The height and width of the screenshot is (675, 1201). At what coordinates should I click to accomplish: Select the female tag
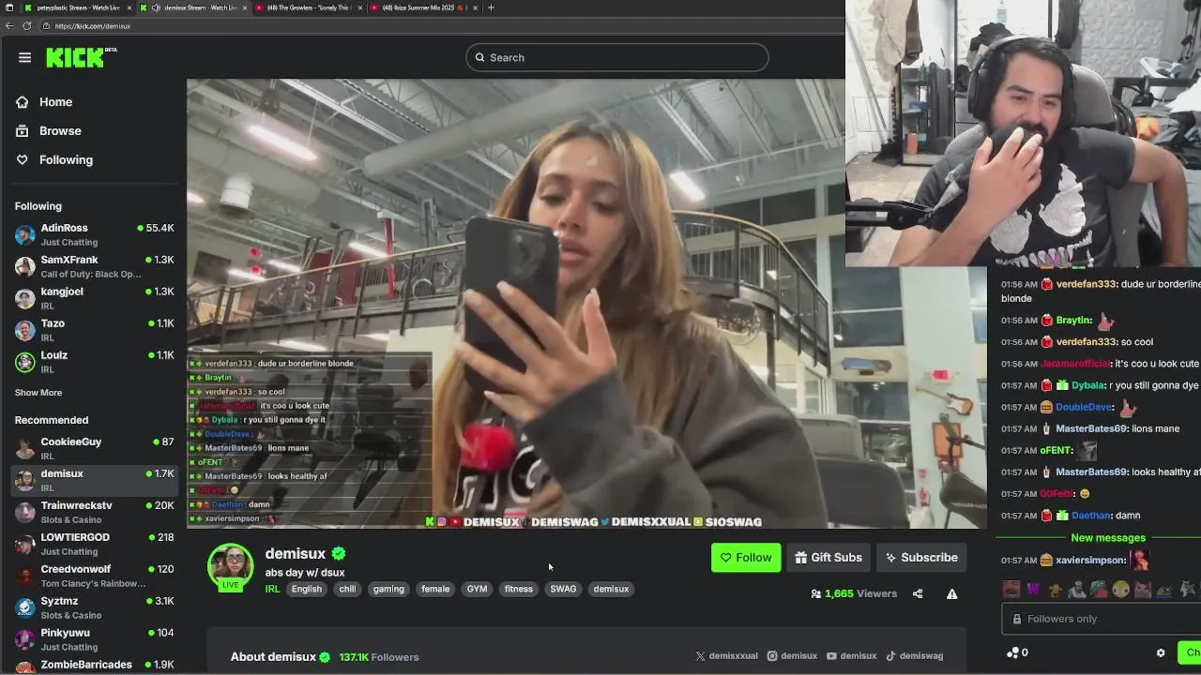click(435, 589)
